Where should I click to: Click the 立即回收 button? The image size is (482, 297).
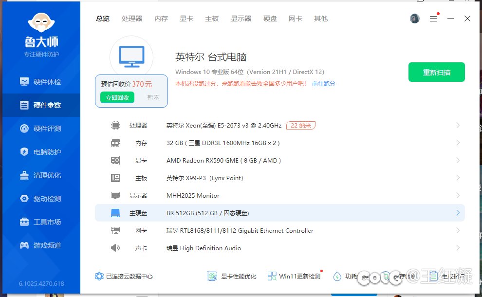click(x=117, y=97)
